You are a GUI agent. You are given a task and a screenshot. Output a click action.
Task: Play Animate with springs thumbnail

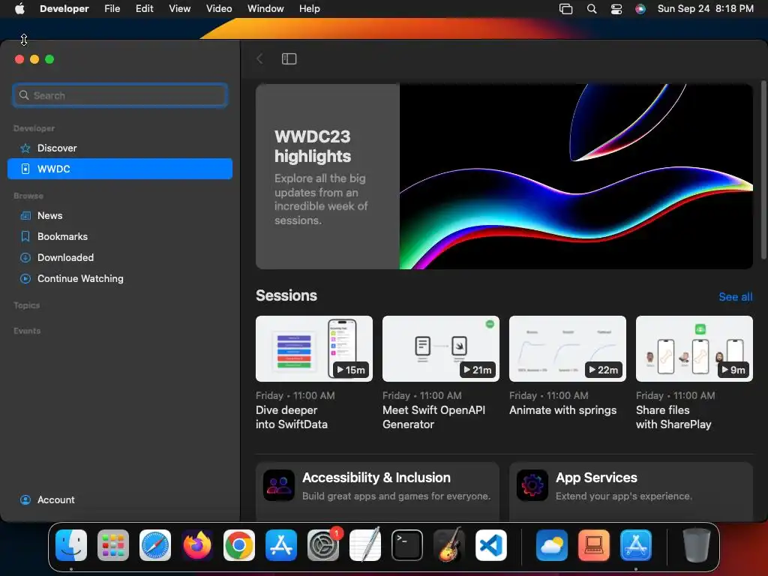(x=568, y=349)
